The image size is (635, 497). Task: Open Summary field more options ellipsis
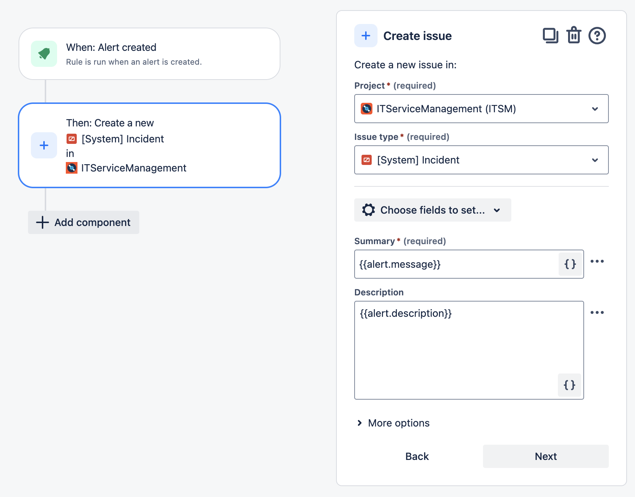point(597,261)
